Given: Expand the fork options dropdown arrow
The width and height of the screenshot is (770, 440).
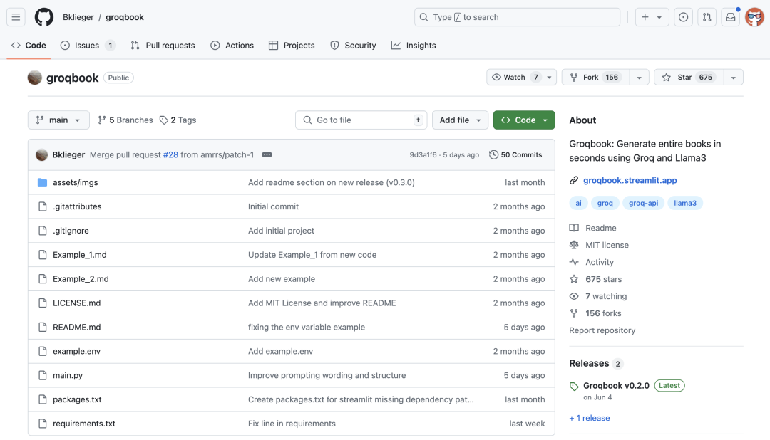Looking at the screenshot, I should pyautogui.click(x=639, y=78).
